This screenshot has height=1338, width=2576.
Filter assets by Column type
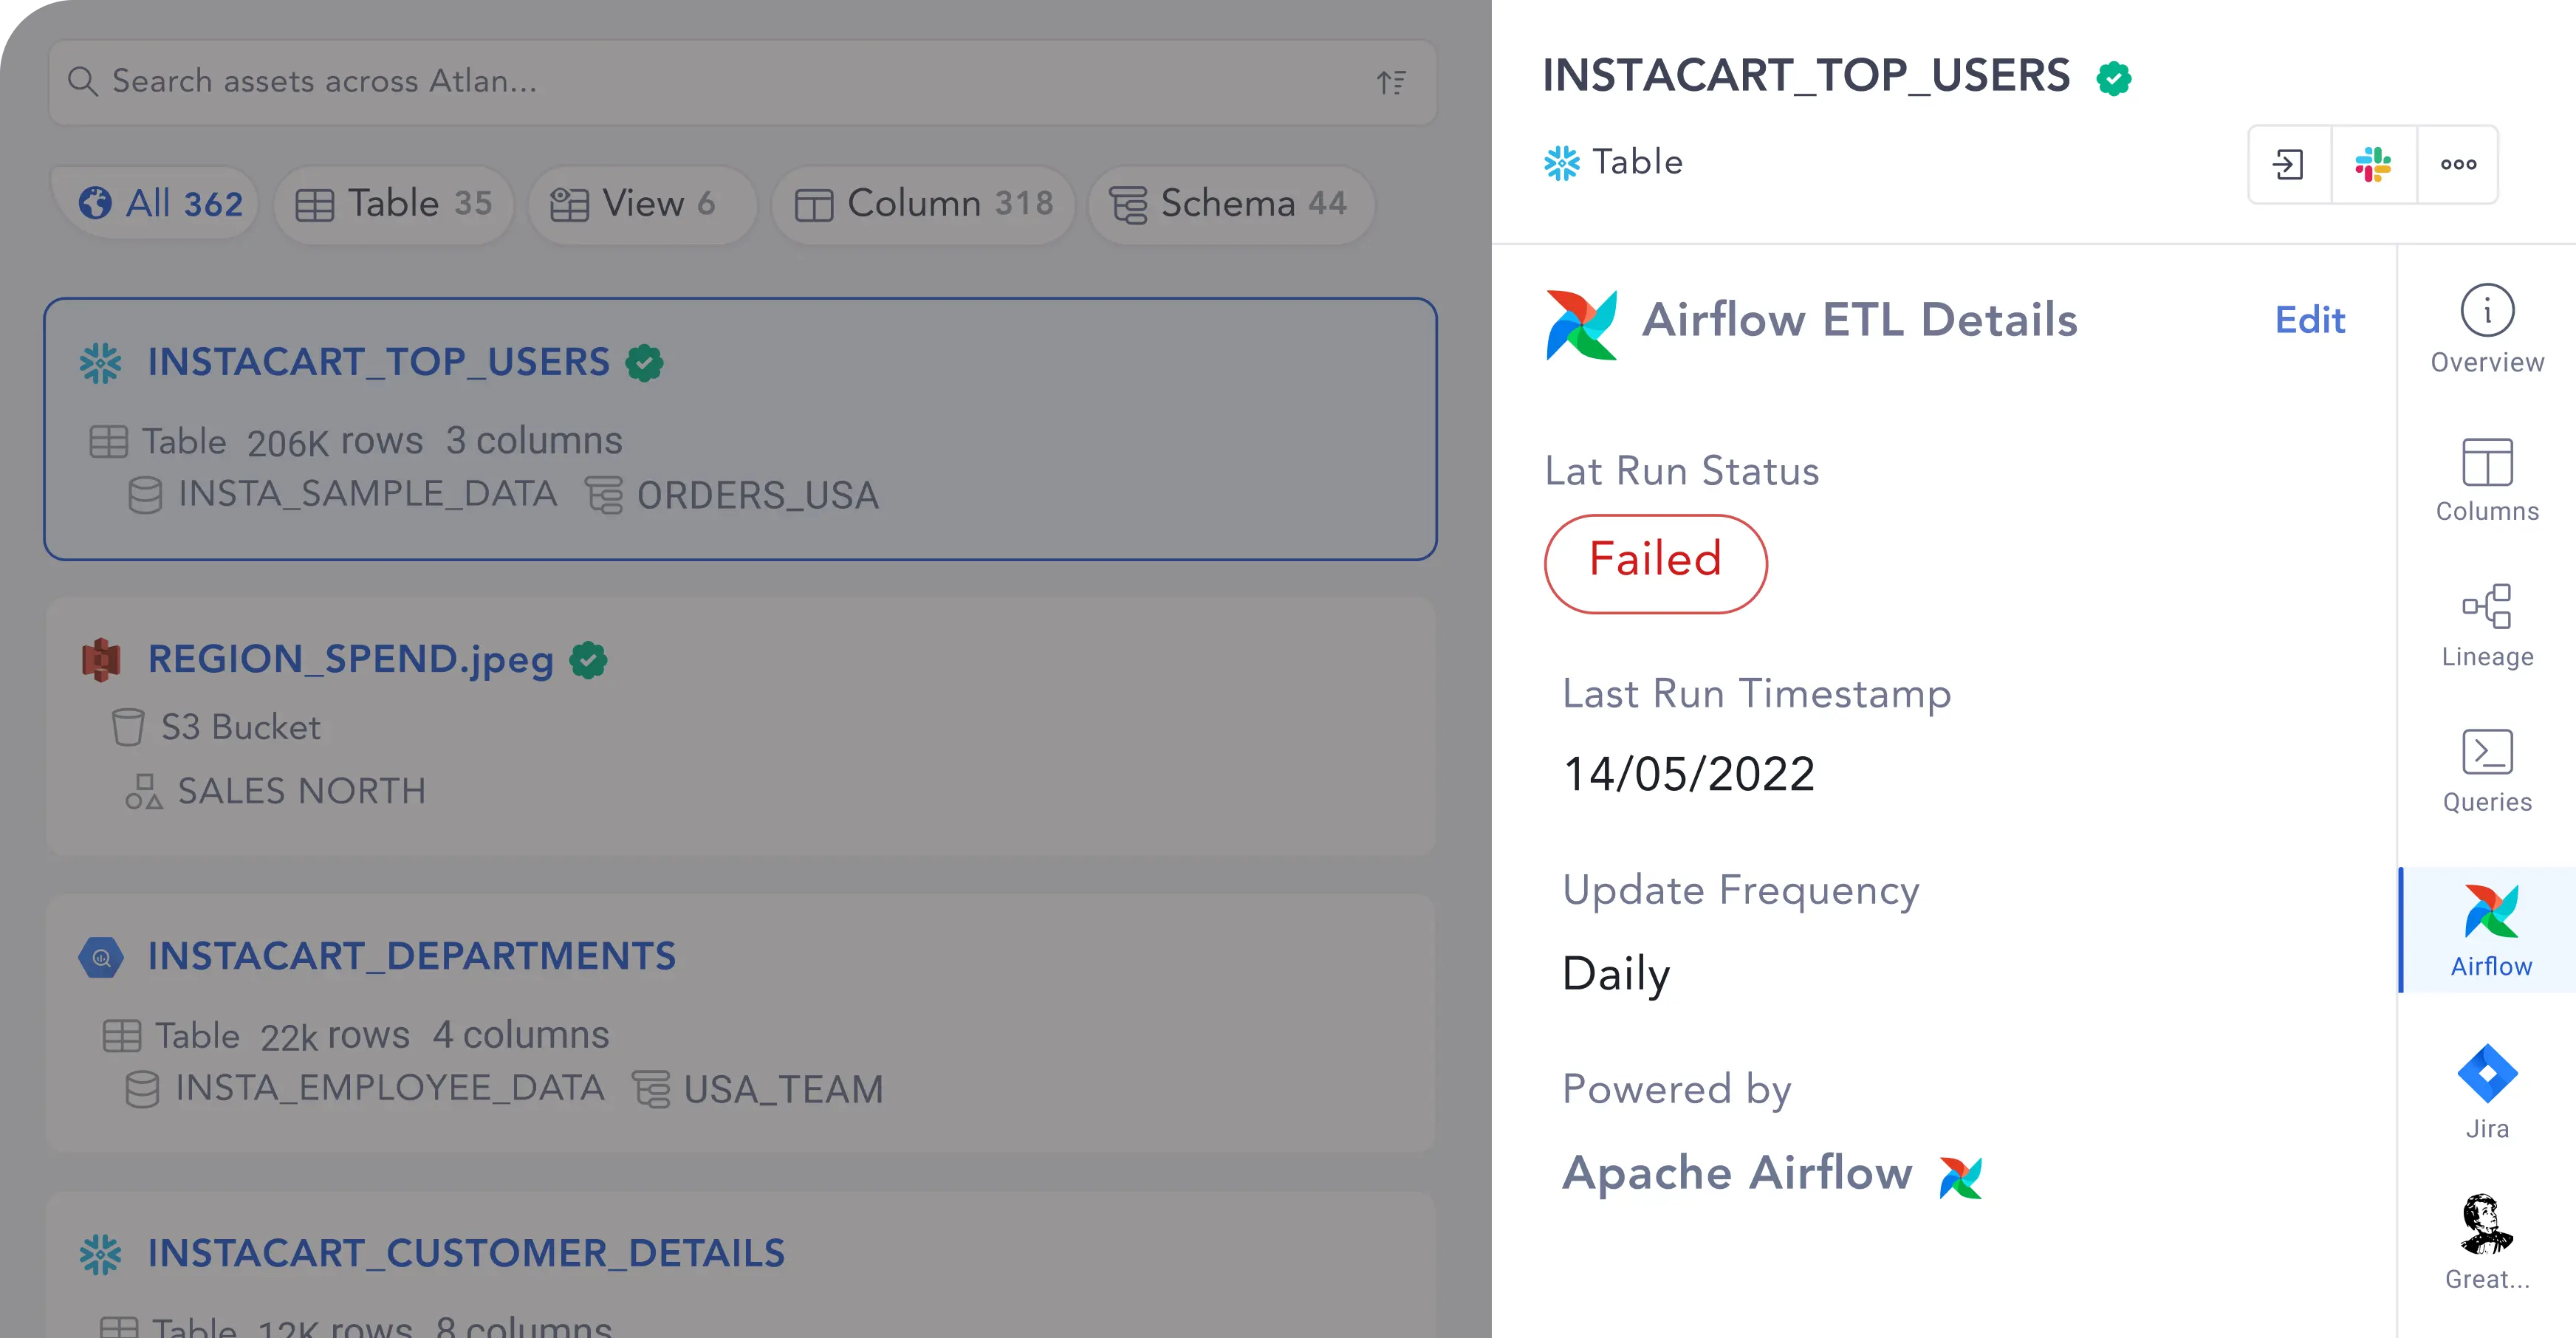tap(923, 204)
